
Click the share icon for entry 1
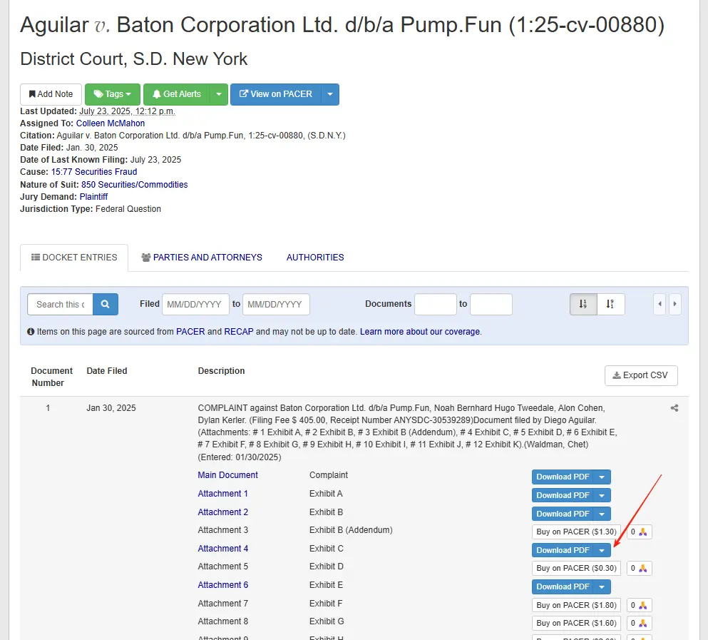(x=674, y=408)
